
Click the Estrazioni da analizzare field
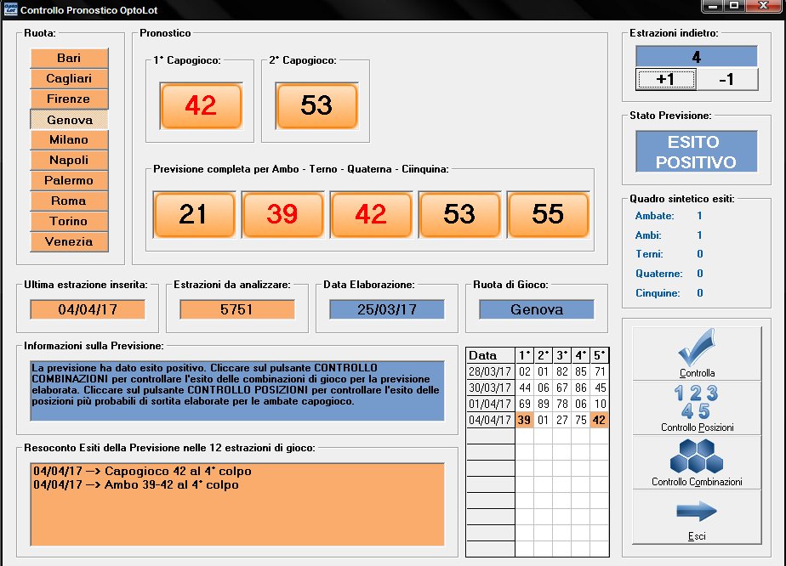click(x=236, y=309)
